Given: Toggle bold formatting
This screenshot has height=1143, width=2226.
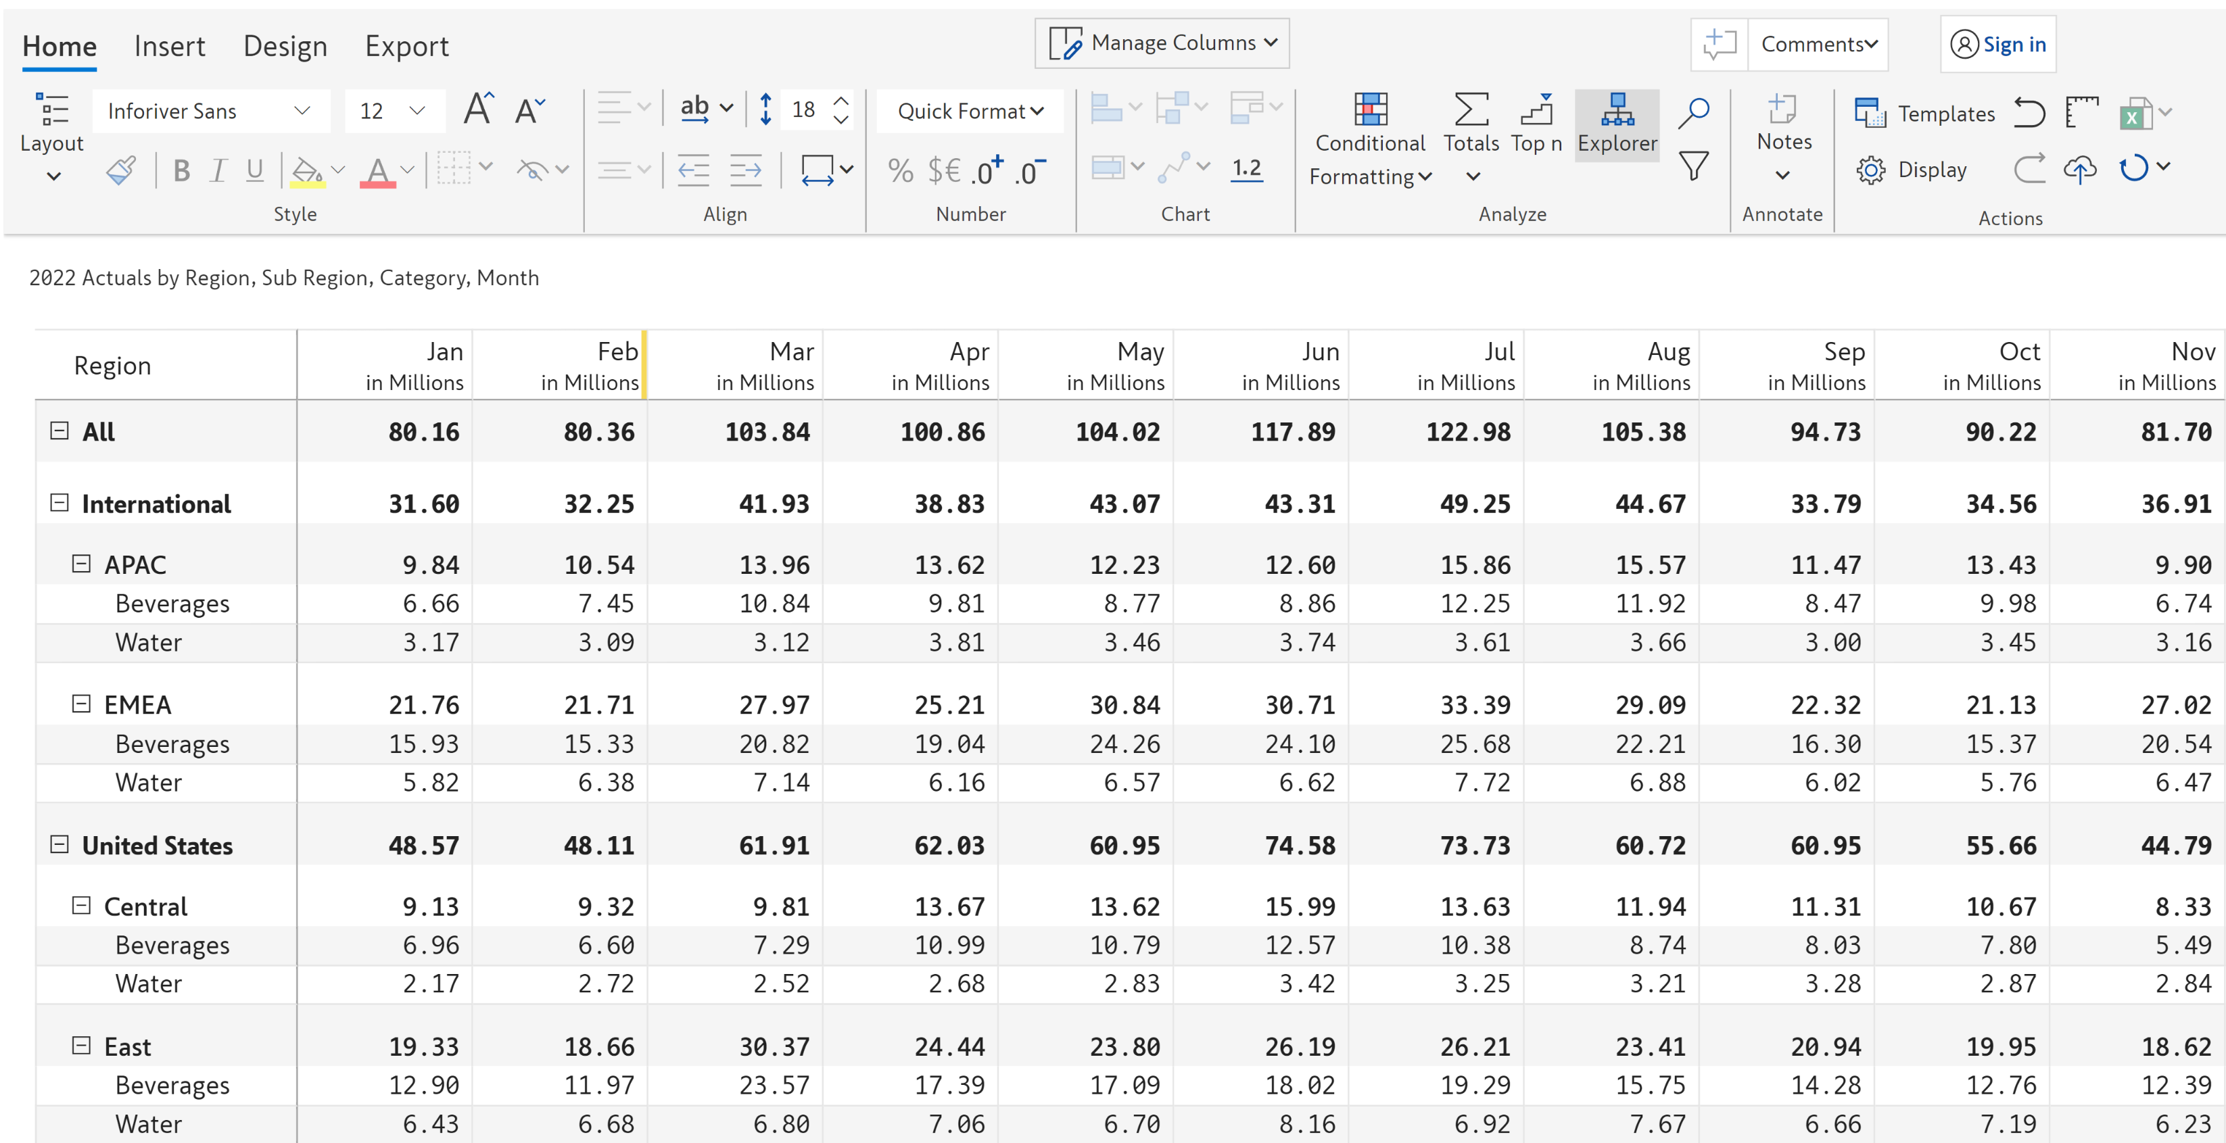Looking at the screenshot, I should (181, 170).
